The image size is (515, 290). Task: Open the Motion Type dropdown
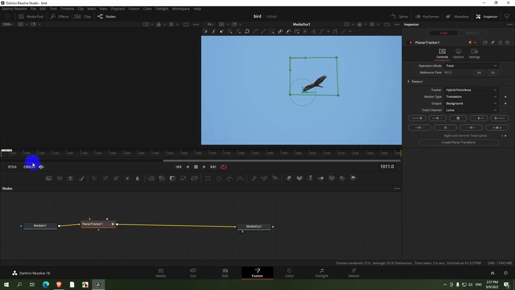point(471,97)
